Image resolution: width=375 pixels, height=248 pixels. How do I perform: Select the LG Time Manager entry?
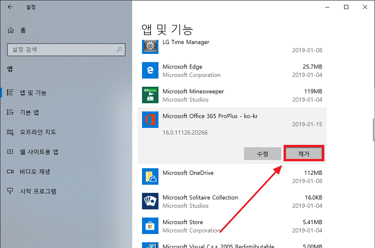pyautogui.click(x=186, y=42)
